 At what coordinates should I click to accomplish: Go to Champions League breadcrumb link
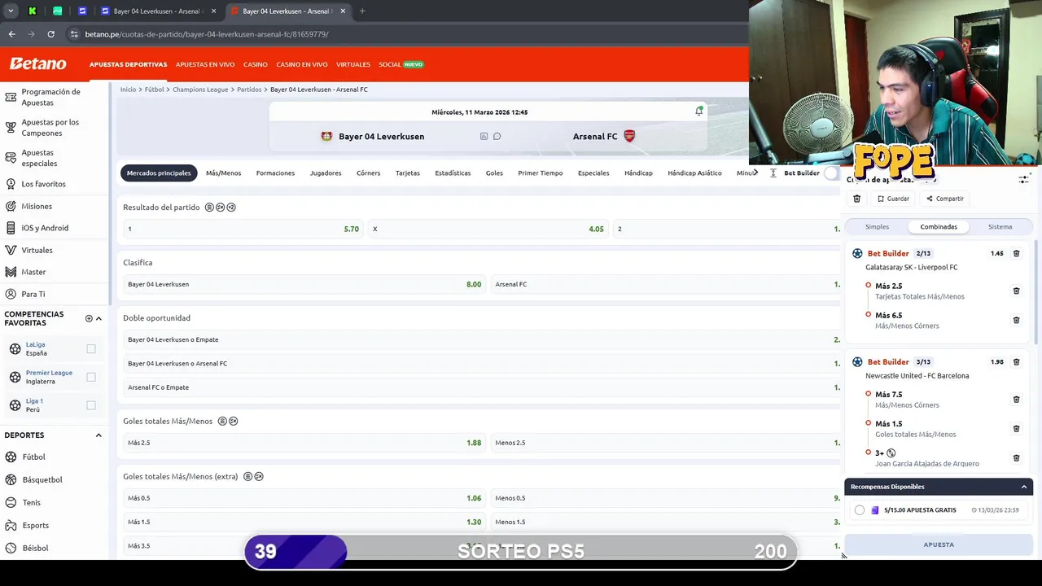(200, 90)
